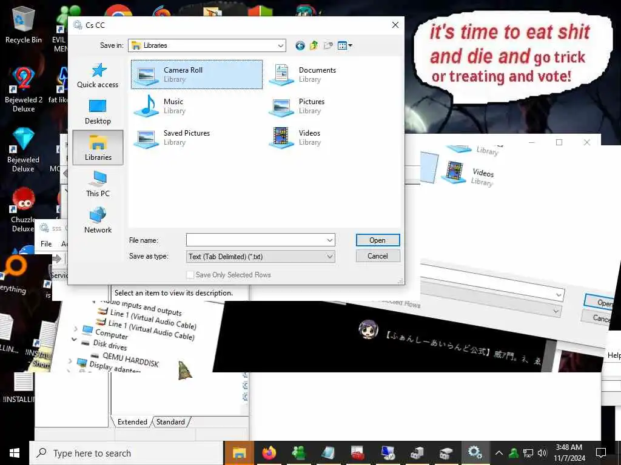Viewport: 621px width, 465px height.
Task: Open the Recycle Bin desktop icon
Action: tap(24, 25)
